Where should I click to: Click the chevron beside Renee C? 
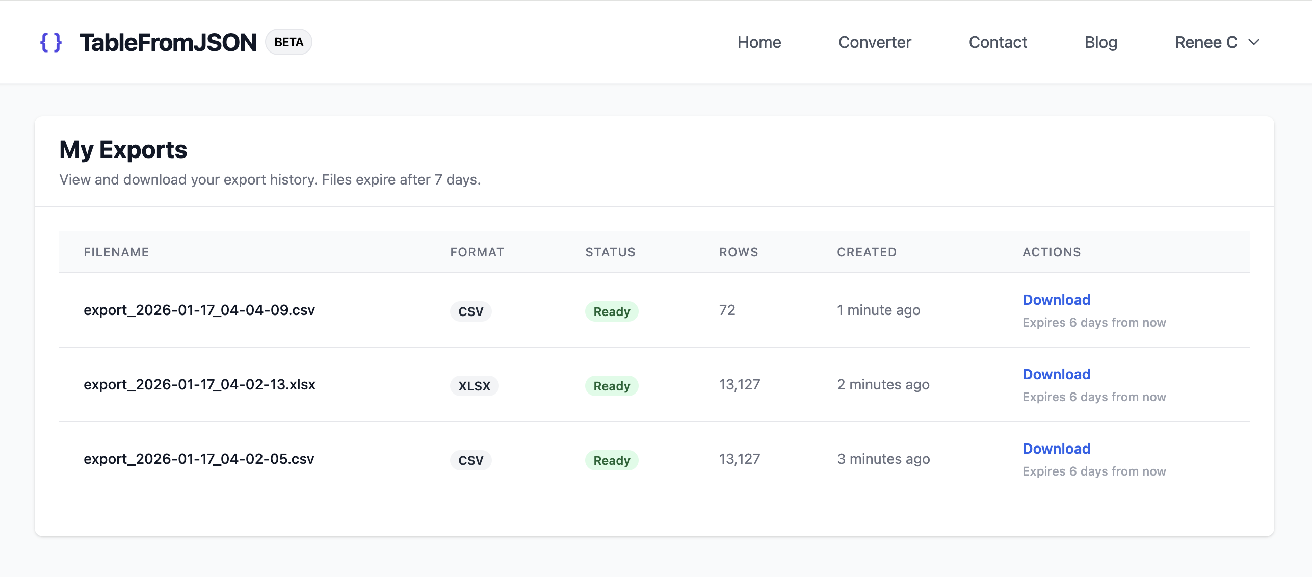point(1254,42)
